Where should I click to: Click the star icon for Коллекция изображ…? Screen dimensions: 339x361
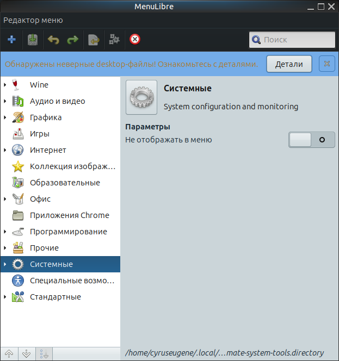pyautogui.click(x=18, y=166)
